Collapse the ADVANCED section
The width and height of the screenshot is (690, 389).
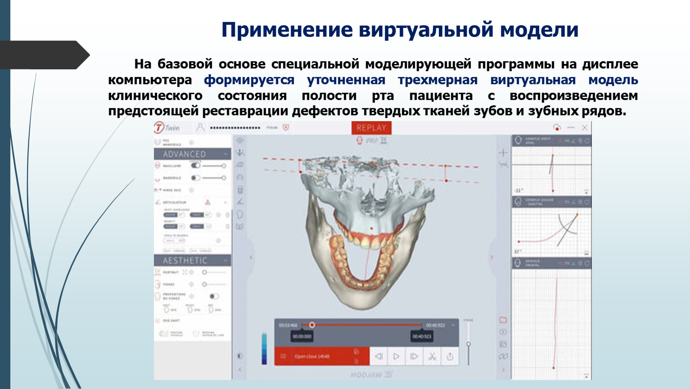tap(225, 154)
